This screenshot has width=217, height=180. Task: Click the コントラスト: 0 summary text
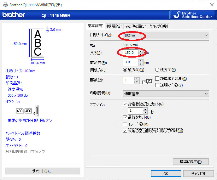[x=16, y=146]
